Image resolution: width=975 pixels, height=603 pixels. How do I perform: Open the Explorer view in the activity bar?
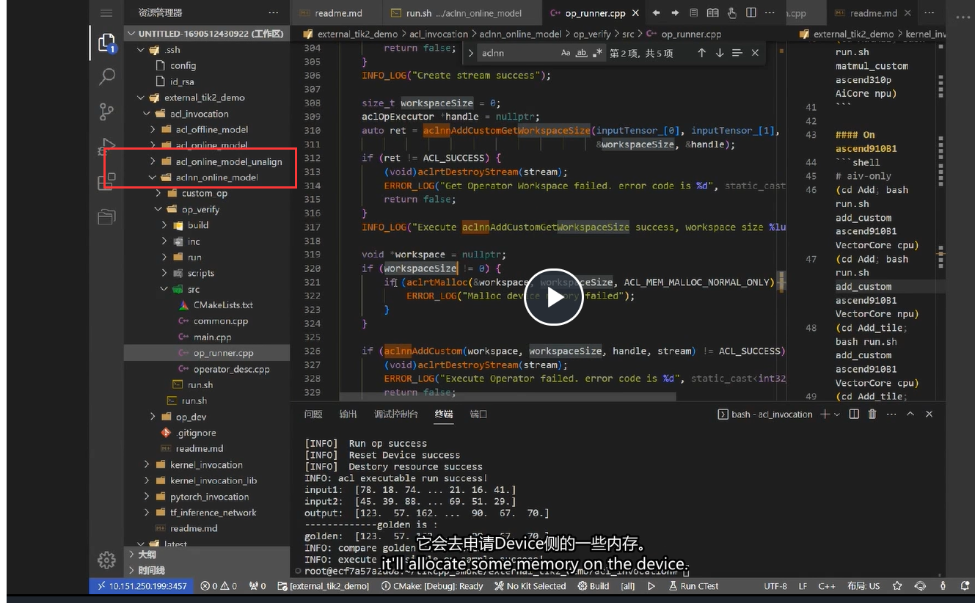click(107, 43)
